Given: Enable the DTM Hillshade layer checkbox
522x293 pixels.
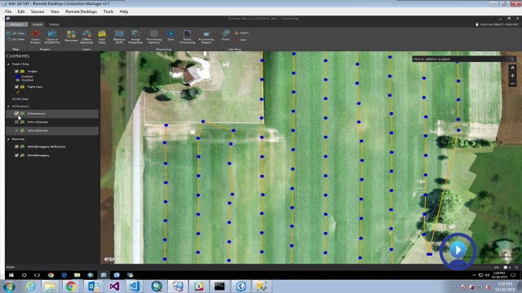Looking at the screenshot, I should pos(16,122).
